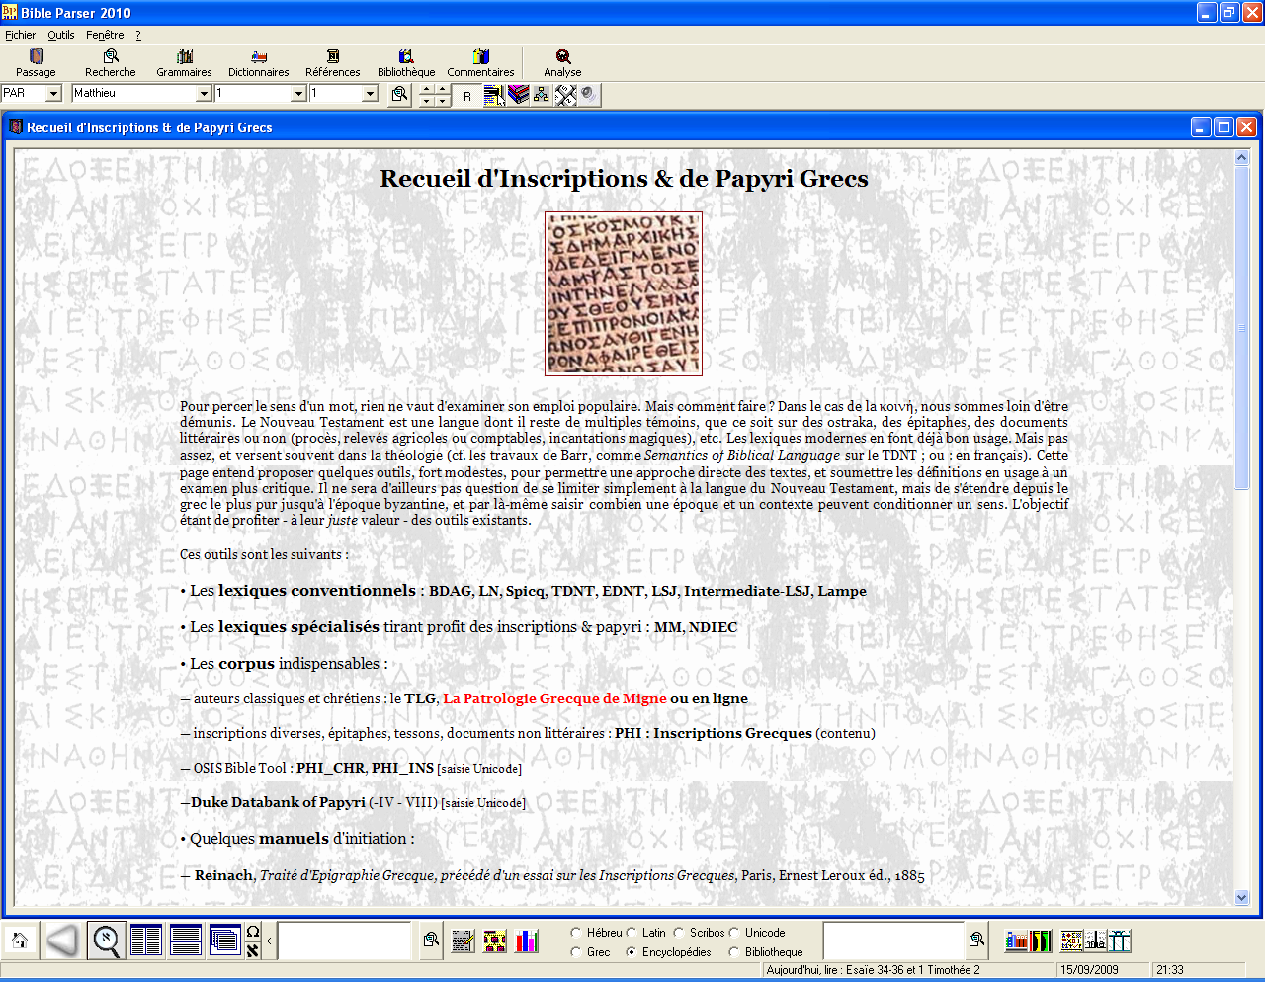This screenshot has height=982, width=1265.
Task: Open the PHI_CHR link
Action: [331, 768]
